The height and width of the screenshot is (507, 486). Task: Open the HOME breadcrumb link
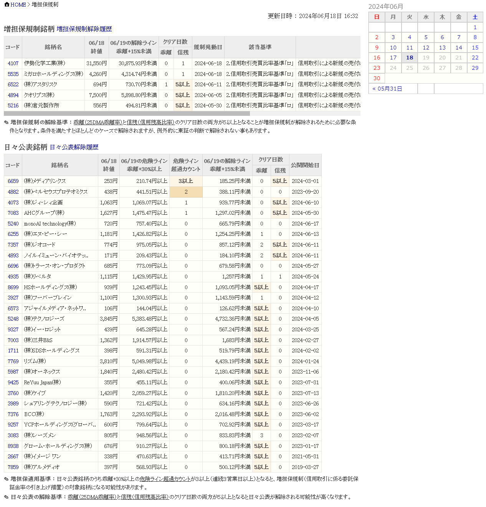pos(18,5)
